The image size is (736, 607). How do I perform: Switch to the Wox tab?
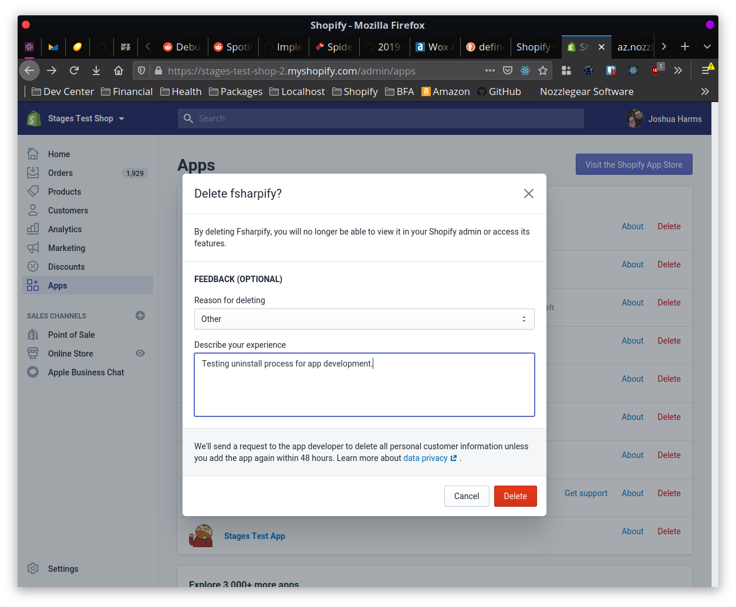tap(435, 47)
